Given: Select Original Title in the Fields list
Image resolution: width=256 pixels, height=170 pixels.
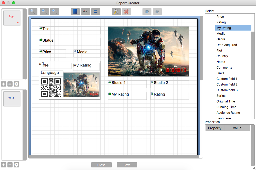Looking at the screenshot, I should [226, 101].
